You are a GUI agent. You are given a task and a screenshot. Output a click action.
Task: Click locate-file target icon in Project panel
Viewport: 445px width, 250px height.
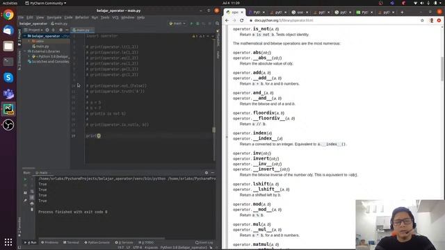(47, 30)
